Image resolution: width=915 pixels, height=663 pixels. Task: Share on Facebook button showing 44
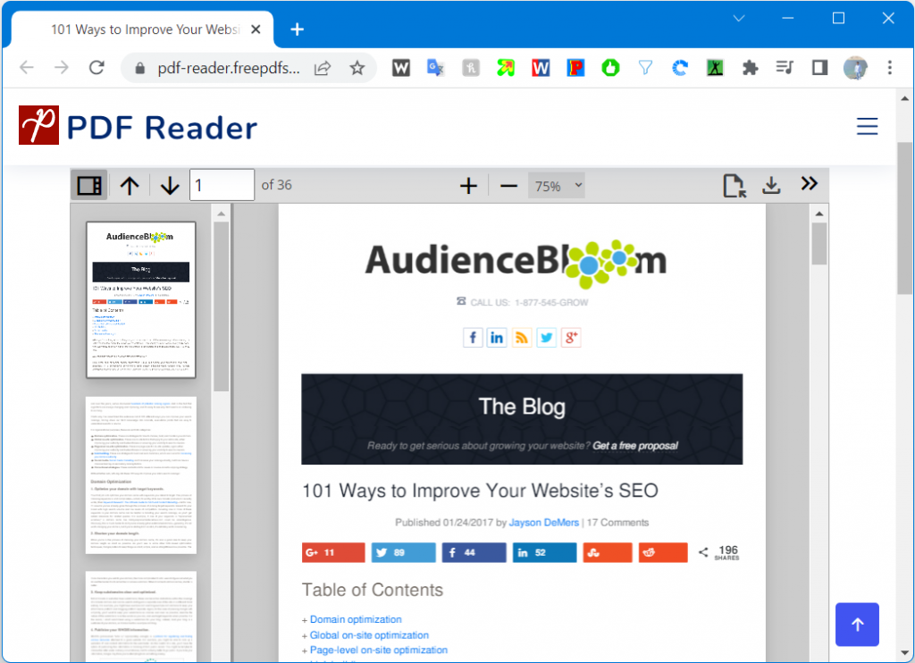point(474,552)
